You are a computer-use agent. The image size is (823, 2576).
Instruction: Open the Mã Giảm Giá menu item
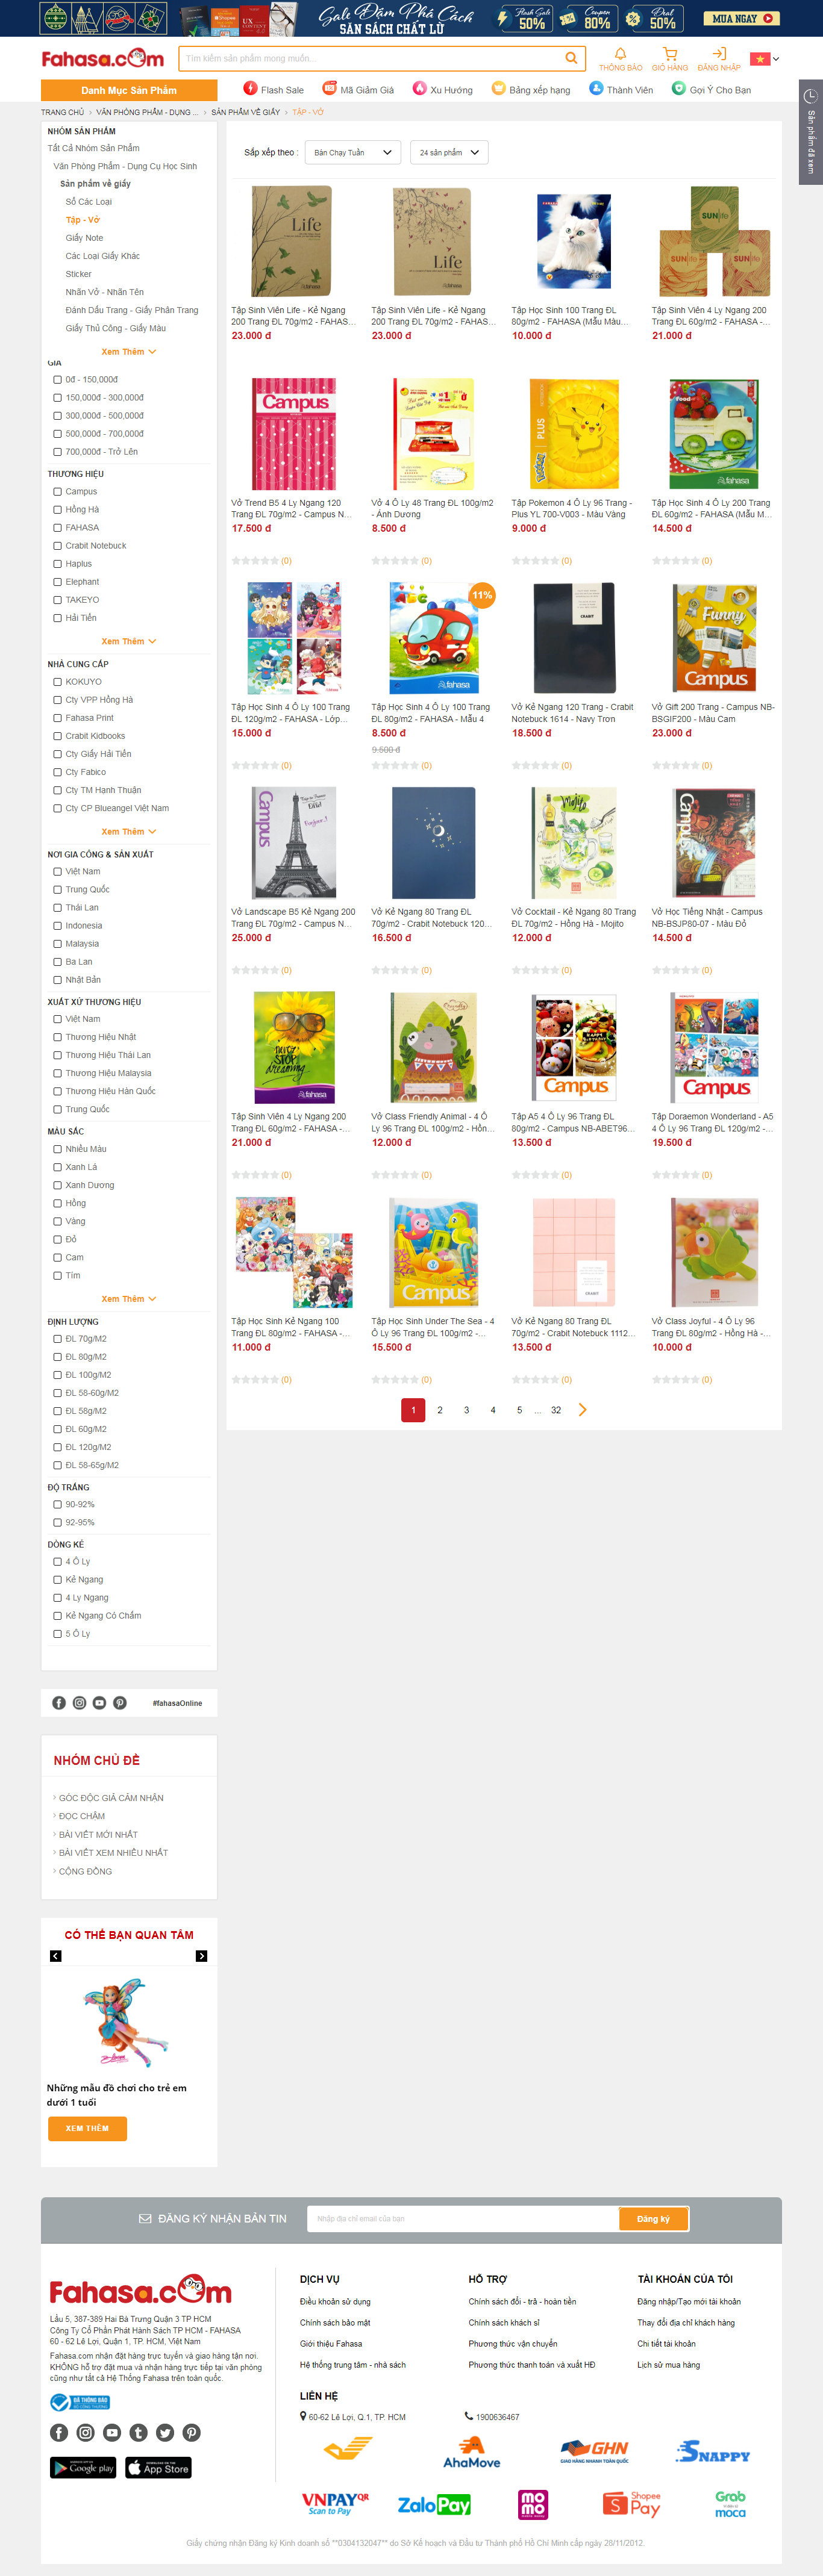coord(358,89)
